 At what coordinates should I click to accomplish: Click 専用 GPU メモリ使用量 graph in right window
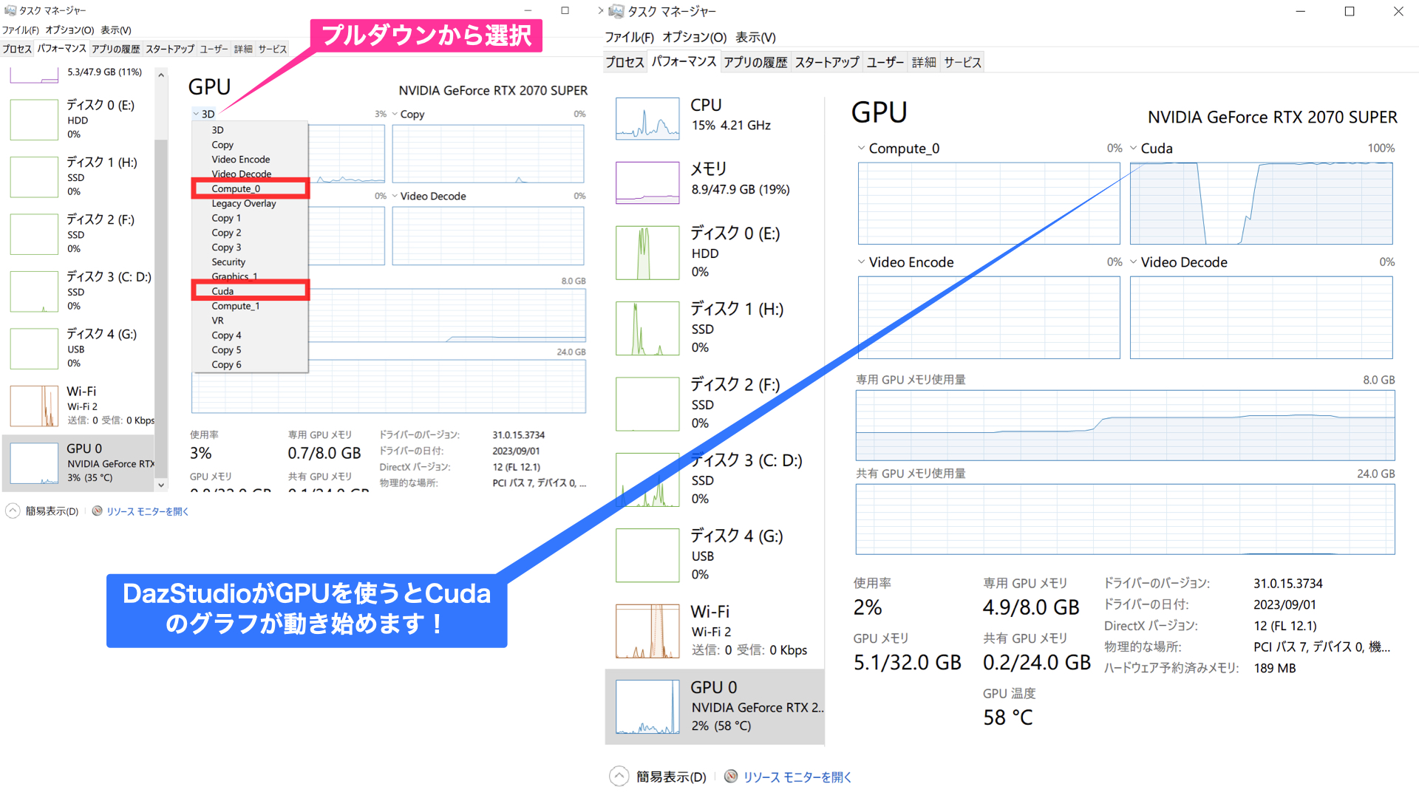(x=1125, y=425)
